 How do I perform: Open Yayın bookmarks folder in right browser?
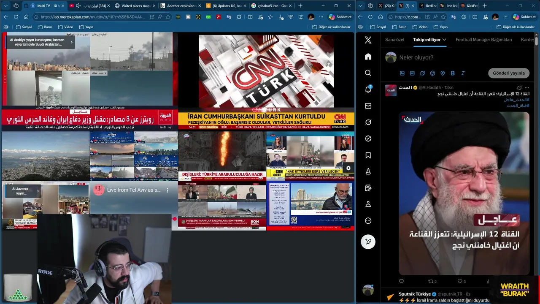(x=440, y=27)
